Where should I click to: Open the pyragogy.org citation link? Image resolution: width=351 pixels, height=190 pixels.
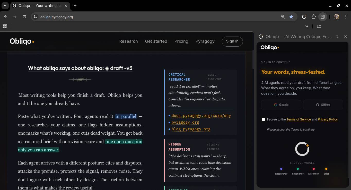(185, 123)
